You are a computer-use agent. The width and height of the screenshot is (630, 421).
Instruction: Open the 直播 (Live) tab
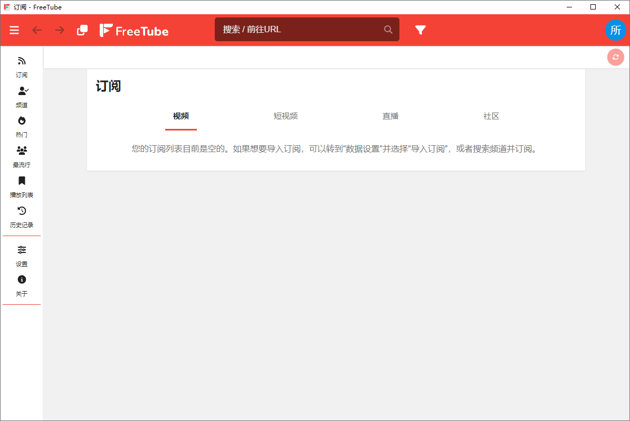(x=390, y=116)
